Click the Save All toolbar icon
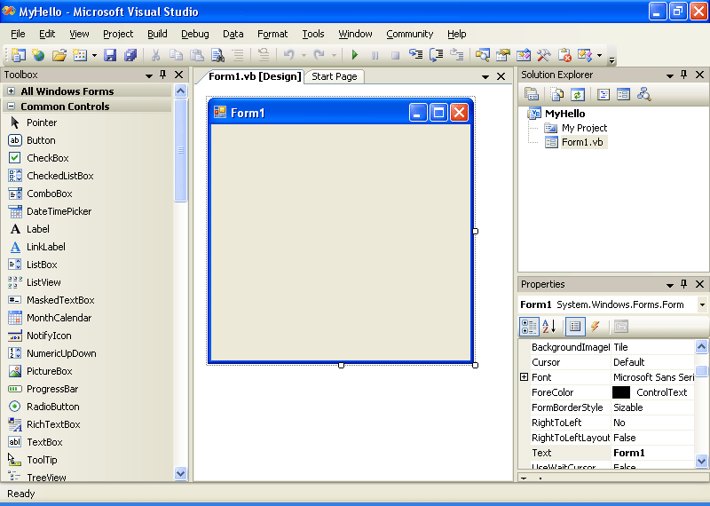The height and width of the screenshot is (506, 710). click(130, 55)
